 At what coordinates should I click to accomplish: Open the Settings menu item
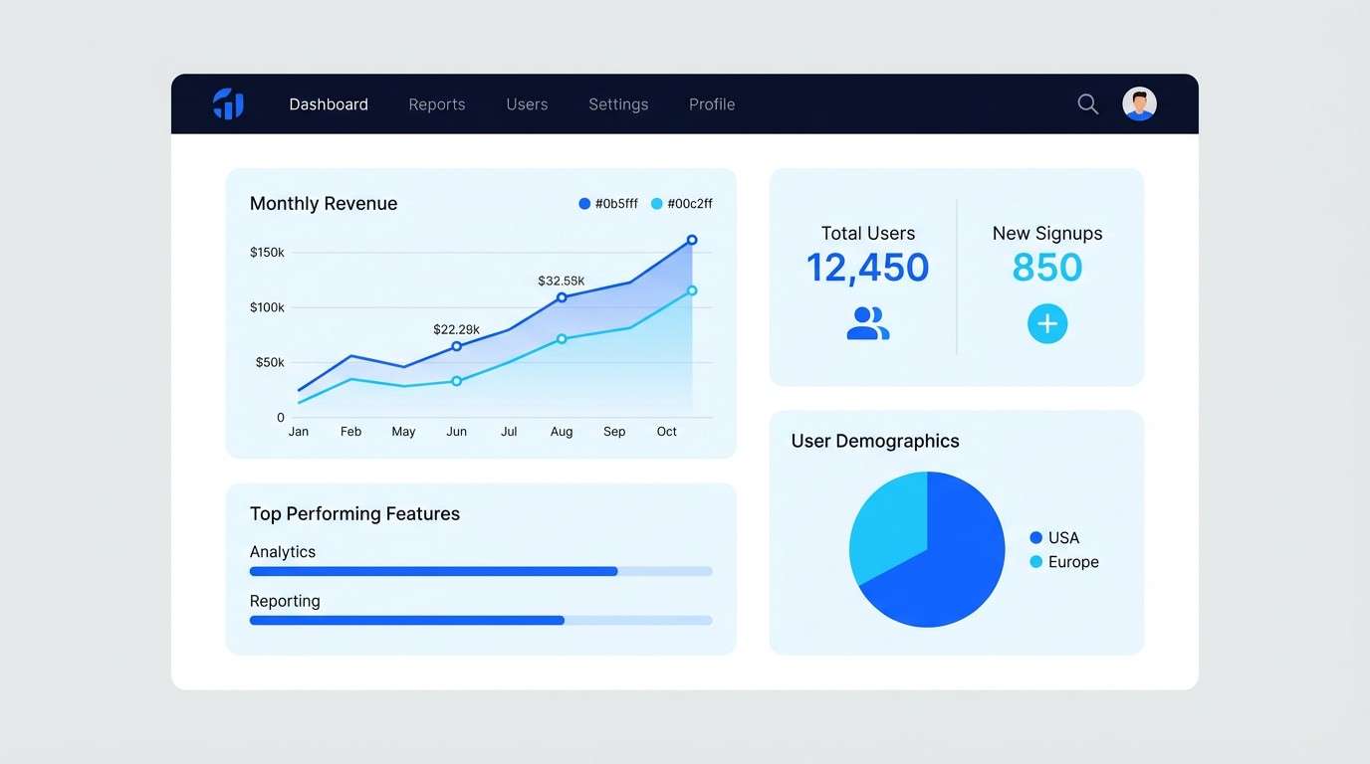(x=617, y=103)
